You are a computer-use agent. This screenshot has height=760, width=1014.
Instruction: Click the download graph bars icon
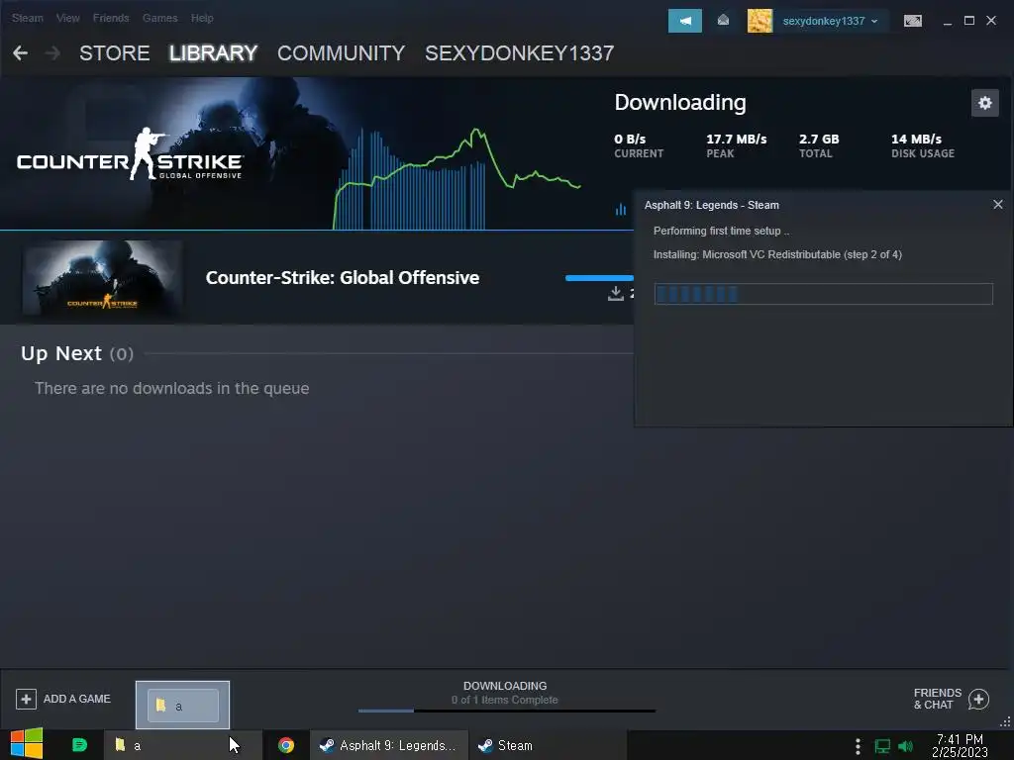point(621,209)
